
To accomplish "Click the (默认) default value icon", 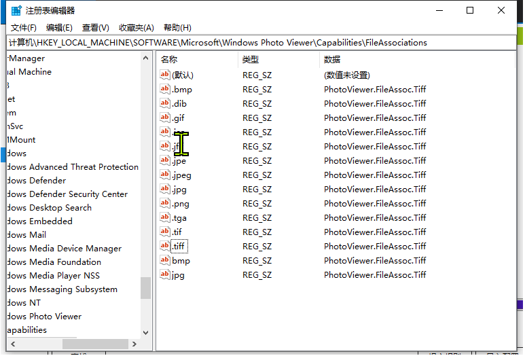I will (165, 75).
